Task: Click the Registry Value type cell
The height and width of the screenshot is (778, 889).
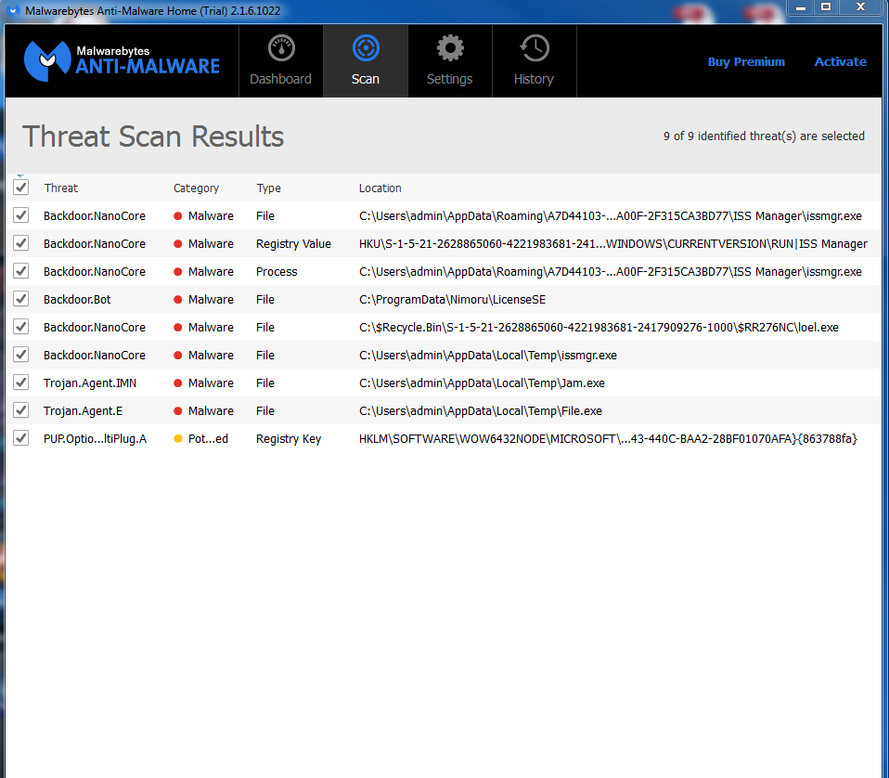Action: tap(293, 244)
